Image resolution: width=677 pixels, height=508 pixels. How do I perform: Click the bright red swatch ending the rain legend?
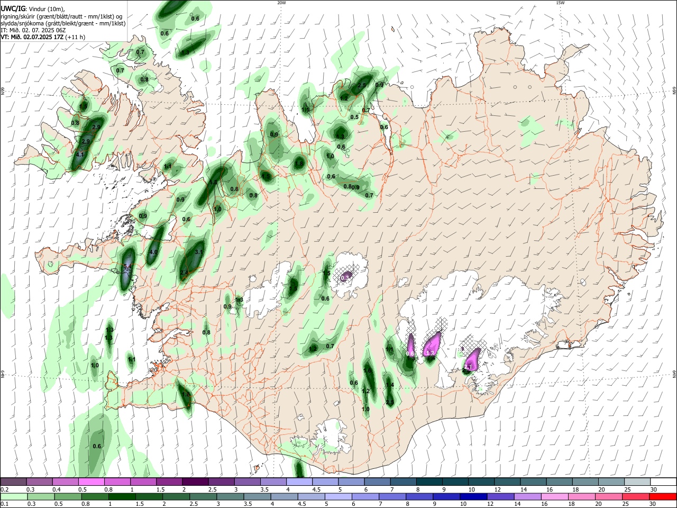pos(663,496)
